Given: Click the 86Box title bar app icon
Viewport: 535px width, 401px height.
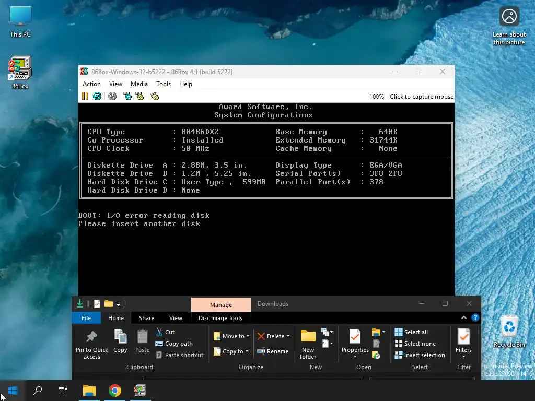Looking at the screenshot, I should [84, 72].
